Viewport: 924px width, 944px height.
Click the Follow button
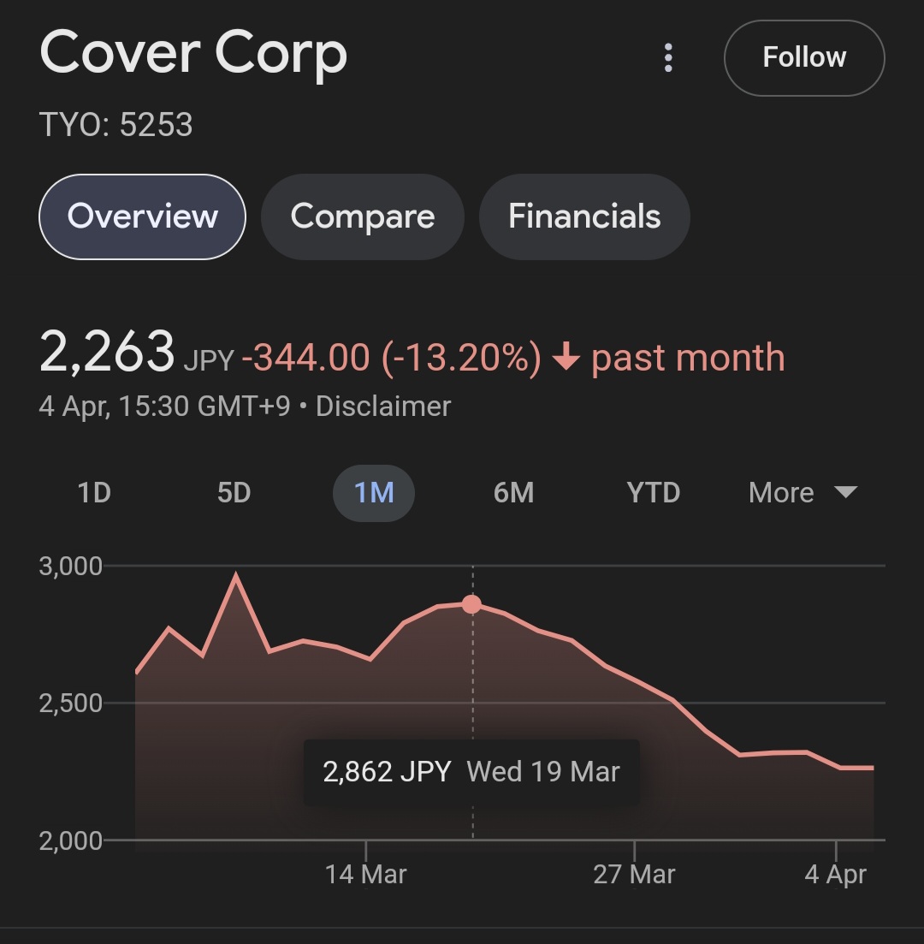[804, 58]
